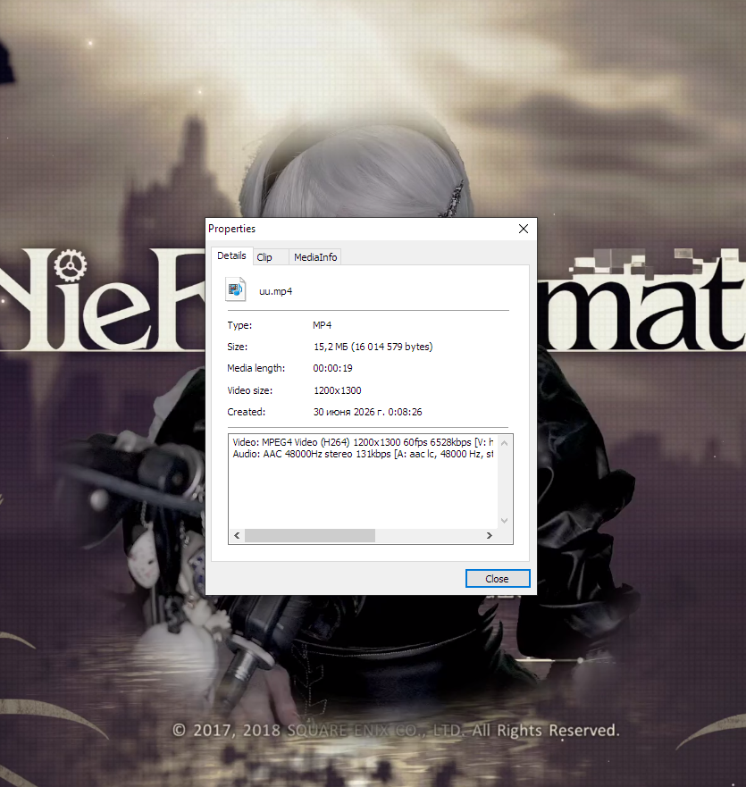
Task: Select the uu.mp4 file name
Action: [x=275, y=291]
